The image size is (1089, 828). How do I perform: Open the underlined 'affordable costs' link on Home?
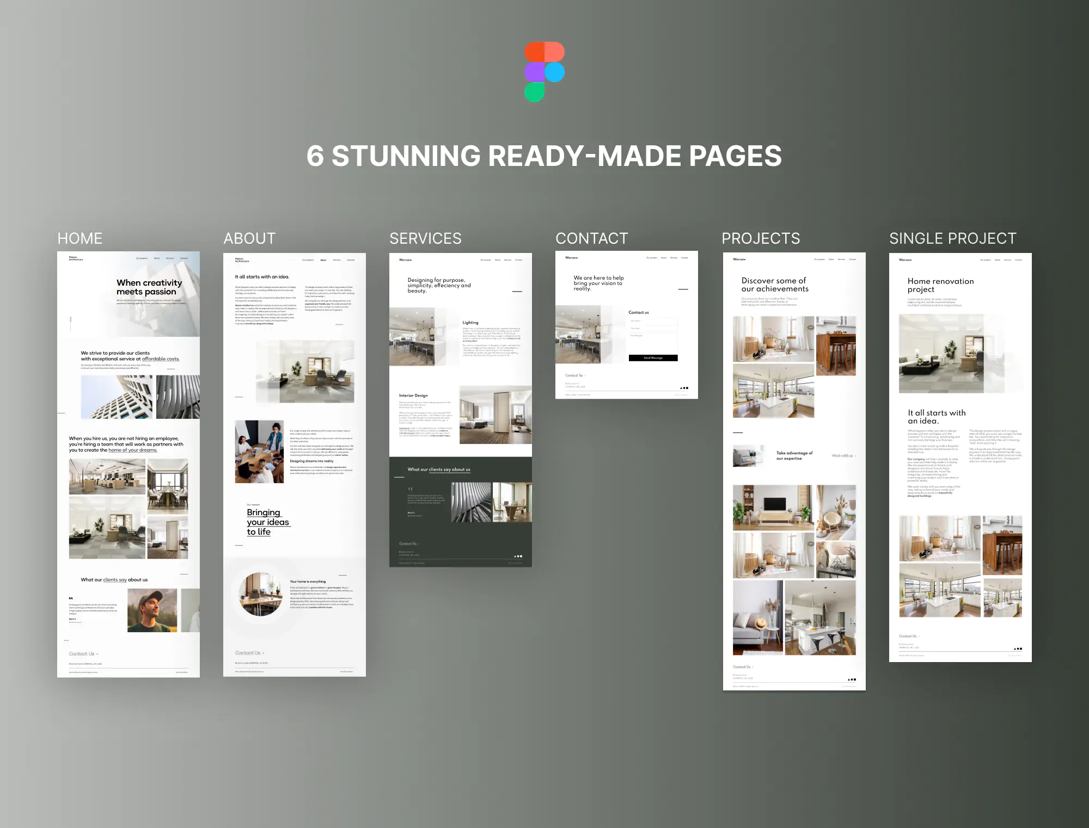click(161, 359)
